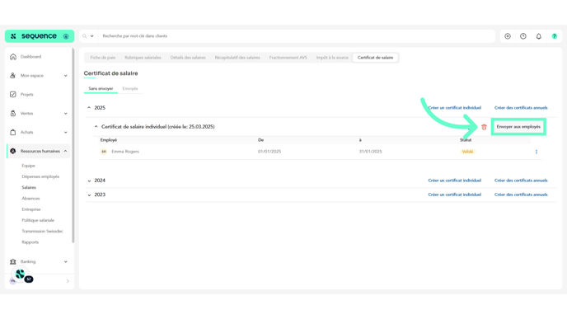This screenshot has height=319, width=567.
Task: Select the Sans envoyer sub-tab
Action: click(x=101, y=89)
